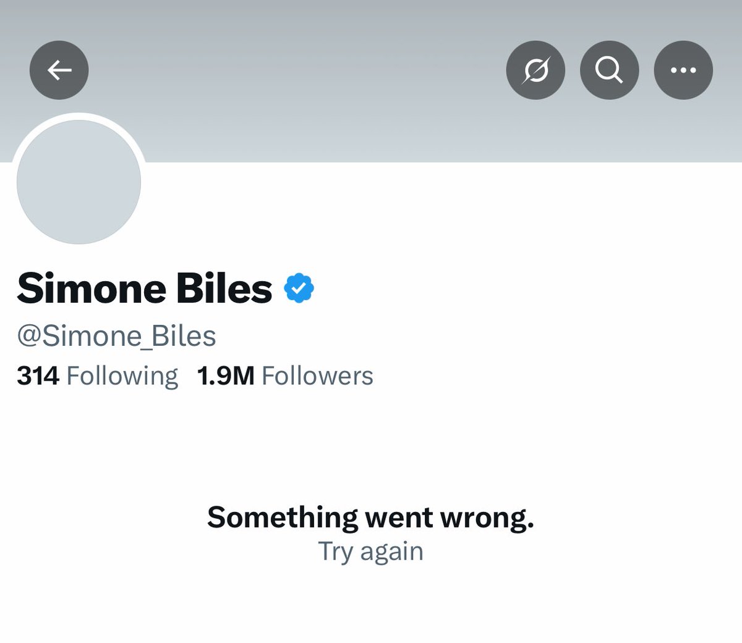Click the 314 following count number

click(38, 376)
